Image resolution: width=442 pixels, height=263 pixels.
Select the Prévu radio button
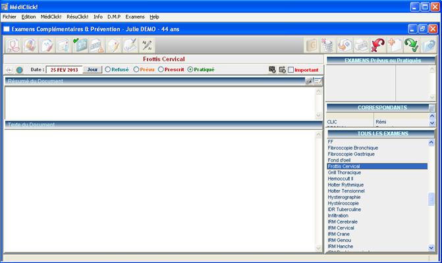[136, 69]
